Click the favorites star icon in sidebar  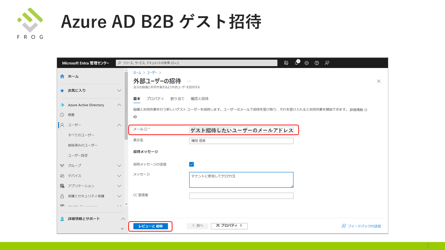pos(62,90)
